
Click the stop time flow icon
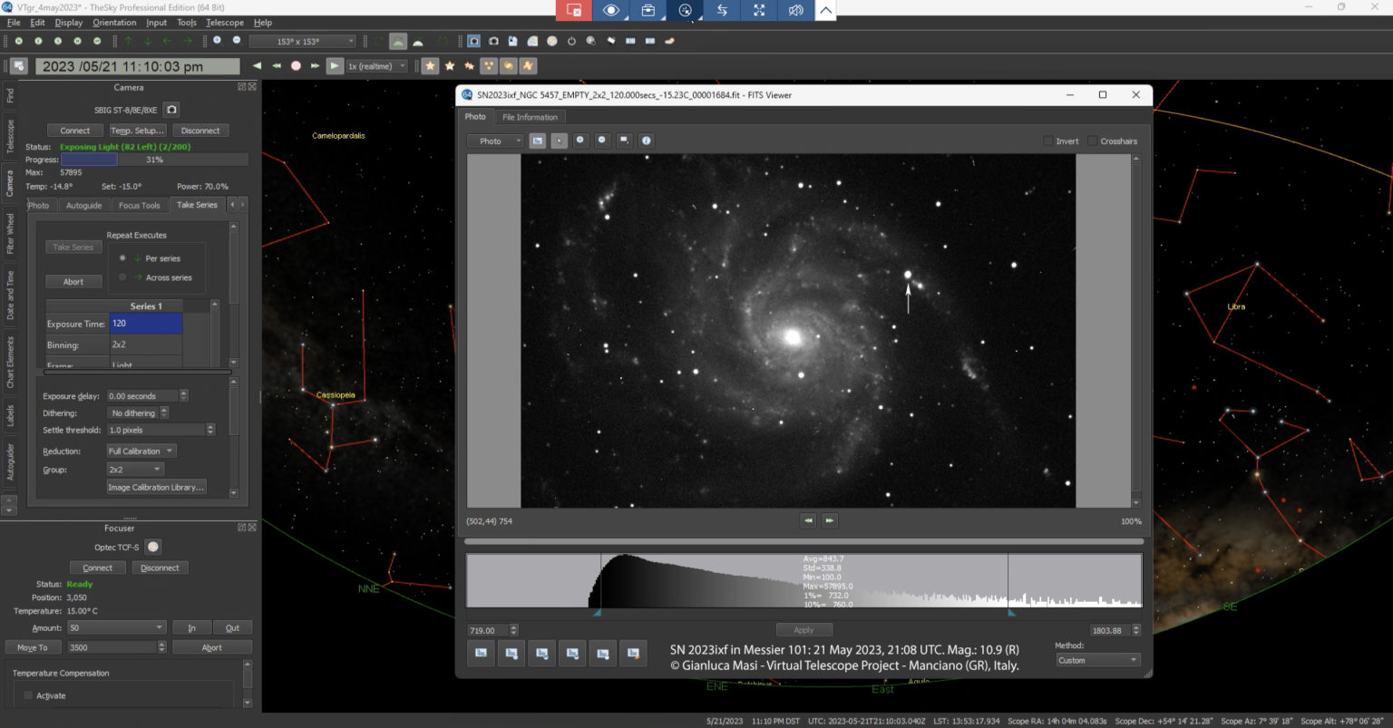(x=296, y=65)
